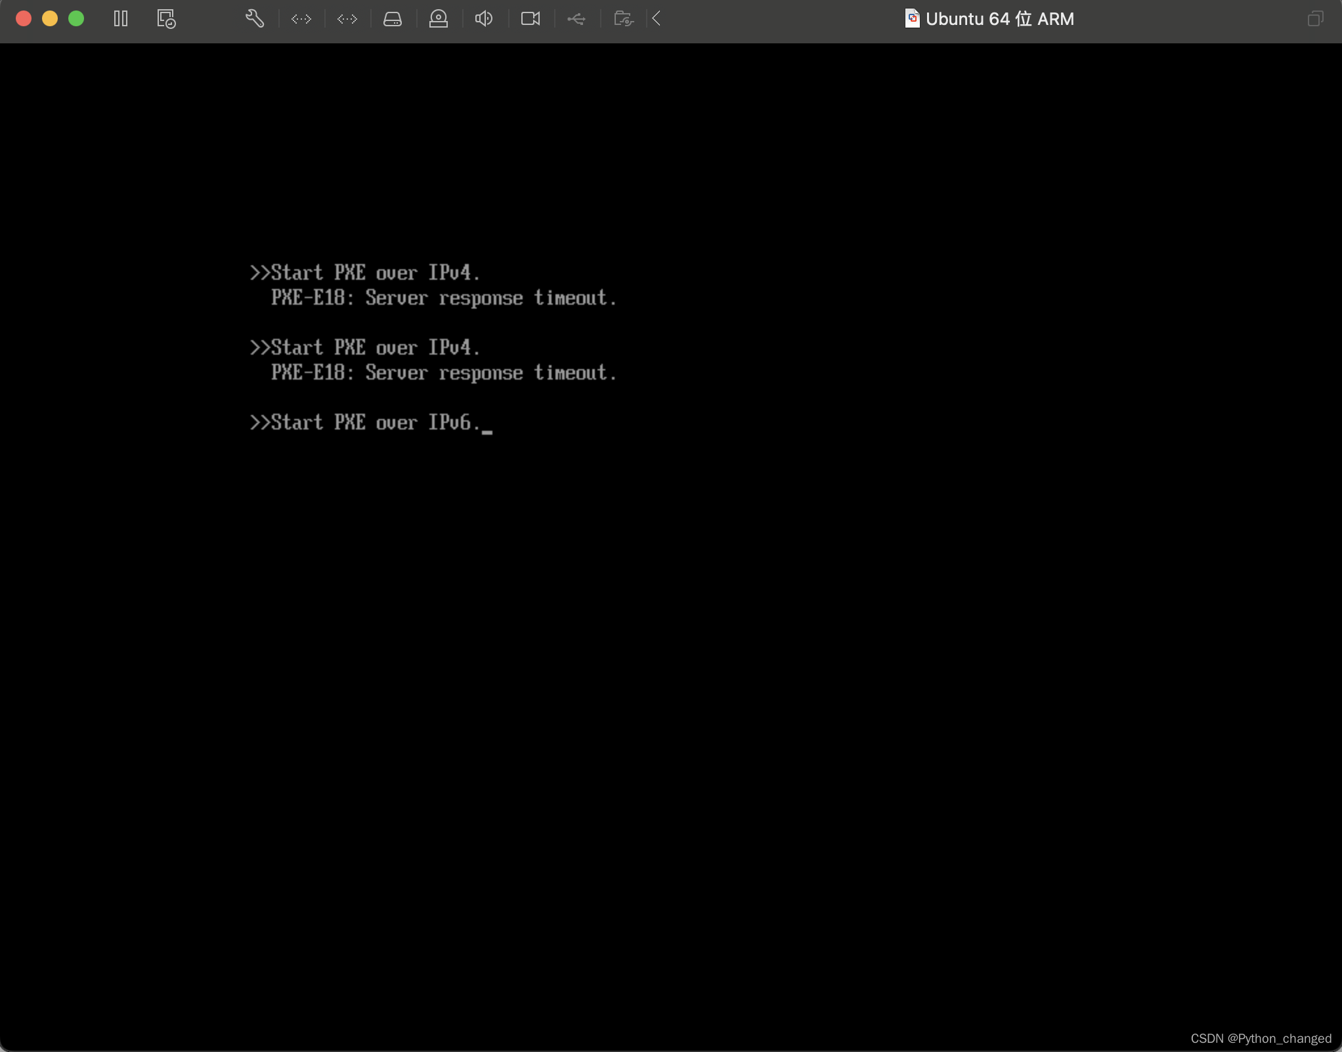This screenshot has height=1052, width=1342.
Task: Toggle the sound card icon
Action: 484,18
